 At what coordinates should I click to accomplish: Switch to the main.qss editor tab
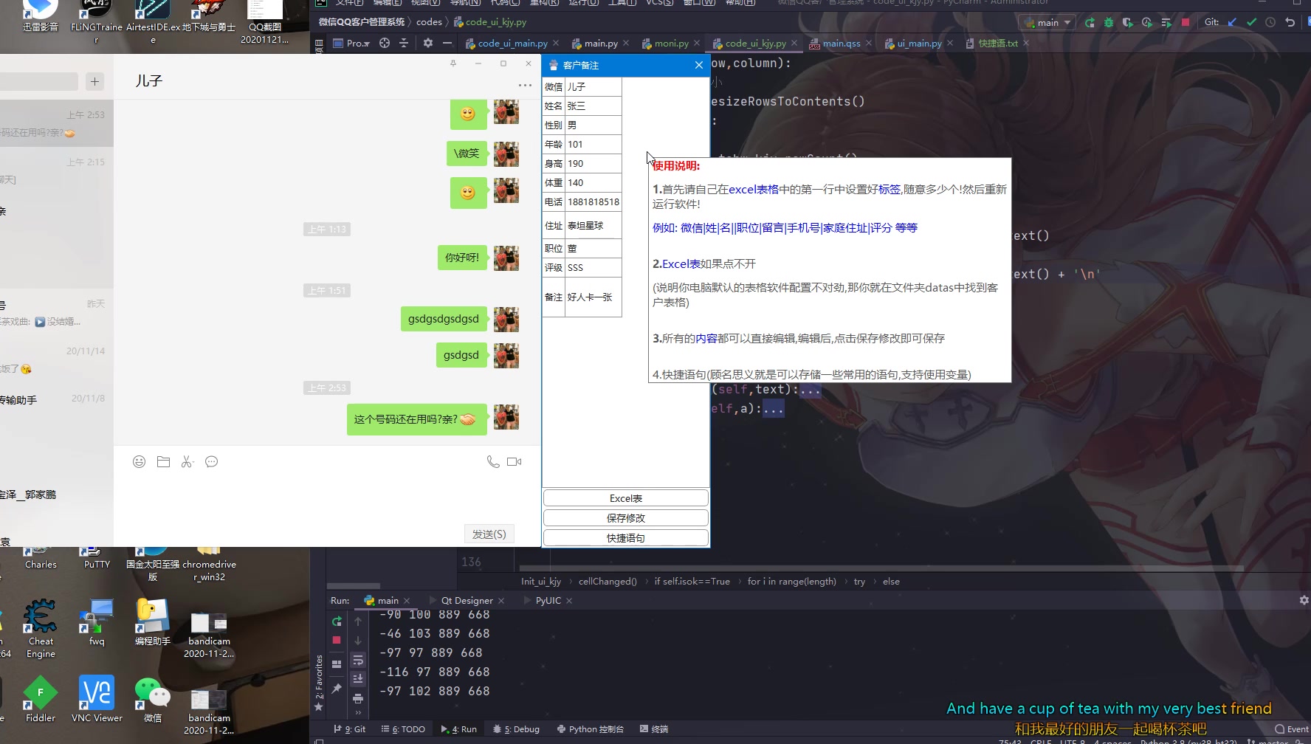(x=842, y=44)
